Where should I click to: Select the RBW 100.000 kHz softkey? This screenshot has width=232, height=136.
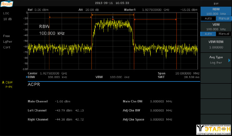pyautogui.click(x=215, y=12)
